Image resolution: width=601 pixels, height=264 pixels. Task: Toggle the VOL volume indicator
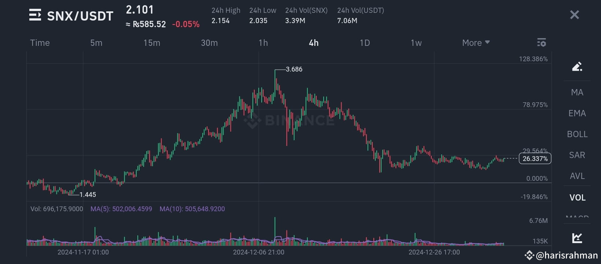[577, 197]
